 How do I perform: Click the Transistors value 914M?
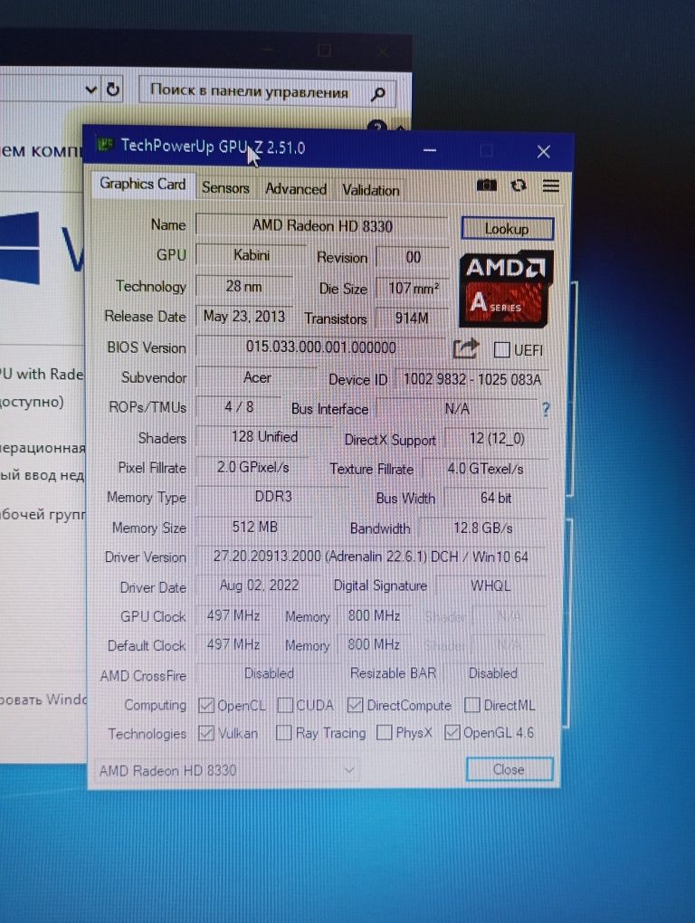(412, 319)
